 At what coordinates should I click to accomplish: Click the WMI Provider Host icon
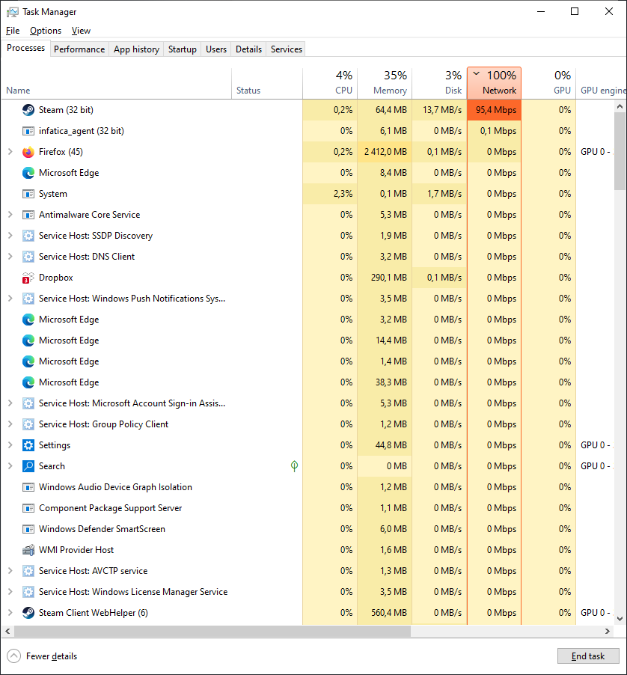click(x=28, y=550)
